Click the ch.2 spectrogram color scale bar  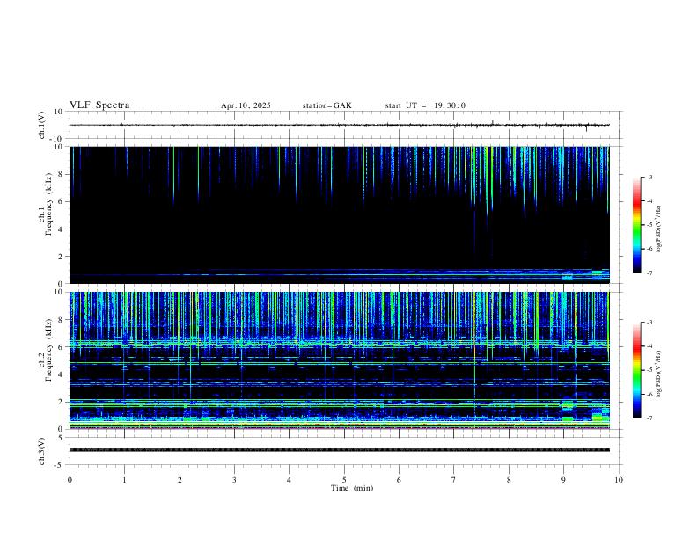point(636,370)
